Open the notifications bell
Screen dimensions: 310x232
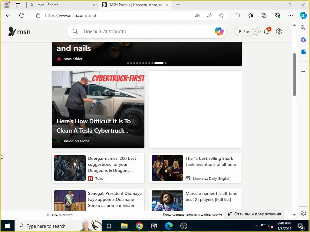[267, 31]
